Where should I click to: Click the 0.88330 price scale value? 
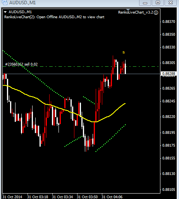coord(169,47)
